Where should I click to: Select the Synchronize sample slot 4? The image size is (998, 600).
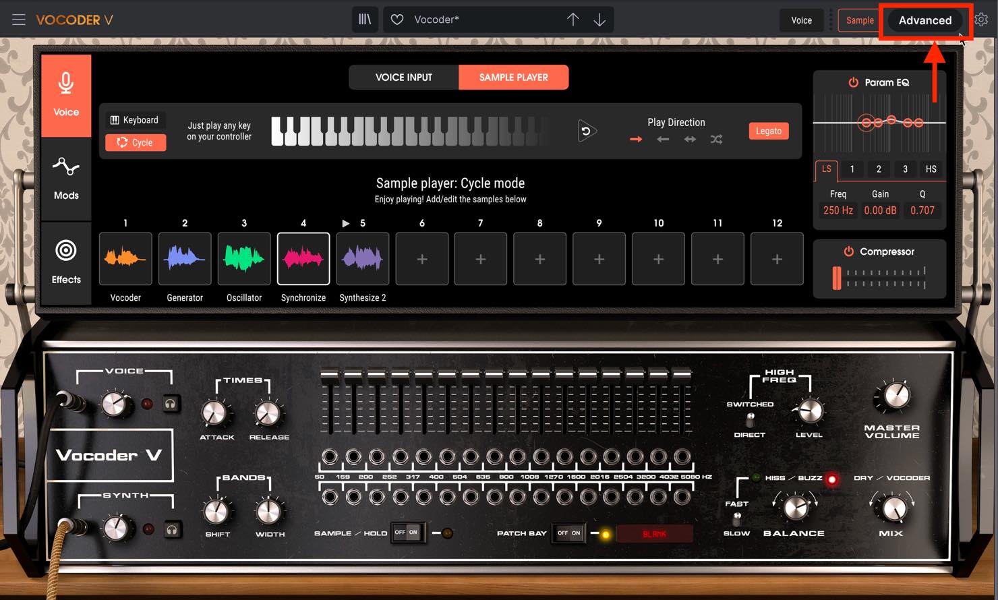303,259
